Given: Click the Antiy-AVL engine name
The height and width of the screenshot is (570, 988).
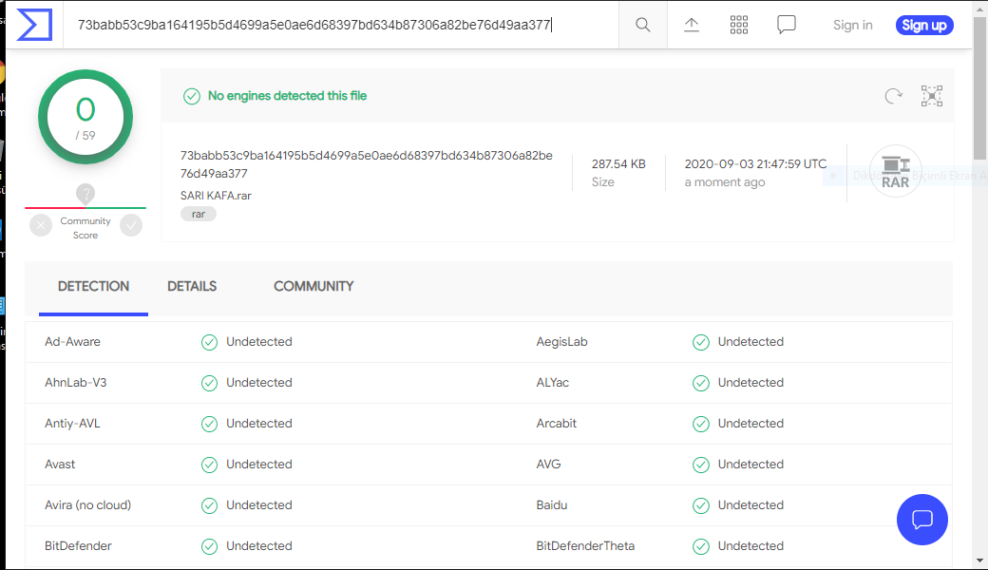Looking at the screenshot, I should 72,424.
